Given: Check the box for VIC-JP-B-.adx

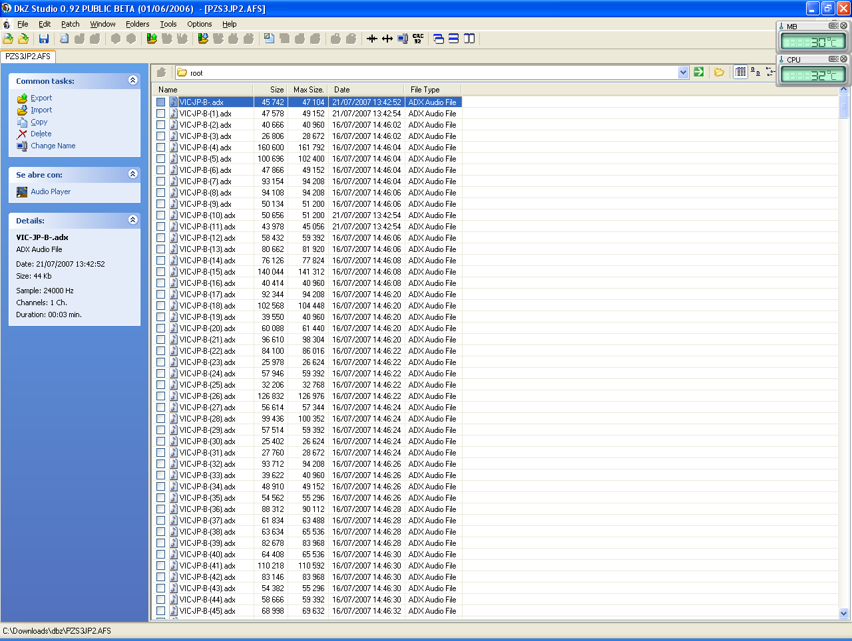Looking at the screenshot, I should 161,102.
